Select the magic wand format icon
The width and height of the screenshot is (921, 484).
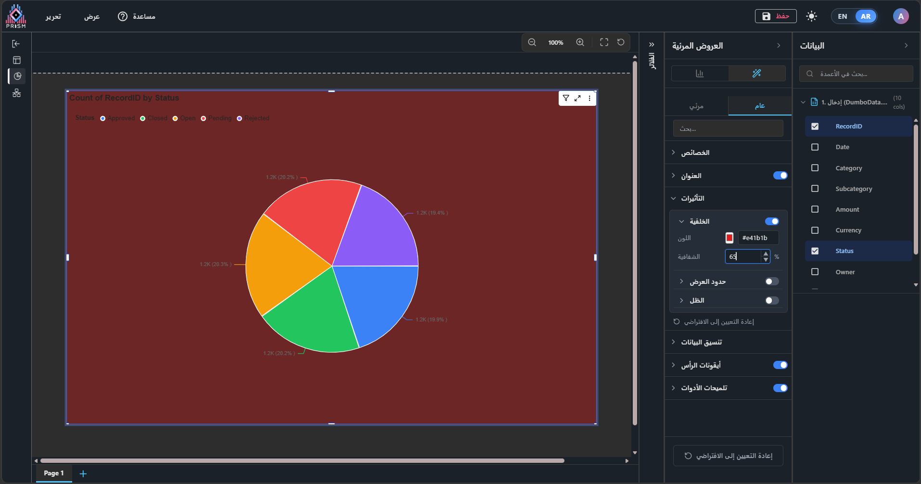tap(756, 74)
